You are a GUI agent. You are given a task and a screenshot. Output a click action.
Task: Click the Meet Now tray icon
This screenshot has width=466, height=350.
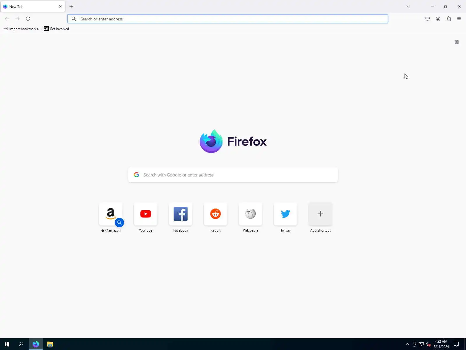[414, 344]
